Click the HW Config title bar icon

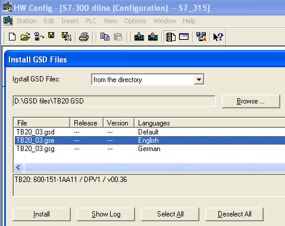[7, 8]
